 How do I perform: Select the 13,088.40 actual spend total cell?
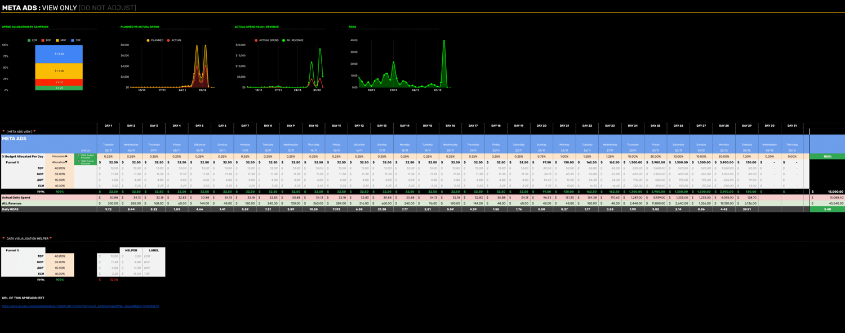click(x=828, y=198)
